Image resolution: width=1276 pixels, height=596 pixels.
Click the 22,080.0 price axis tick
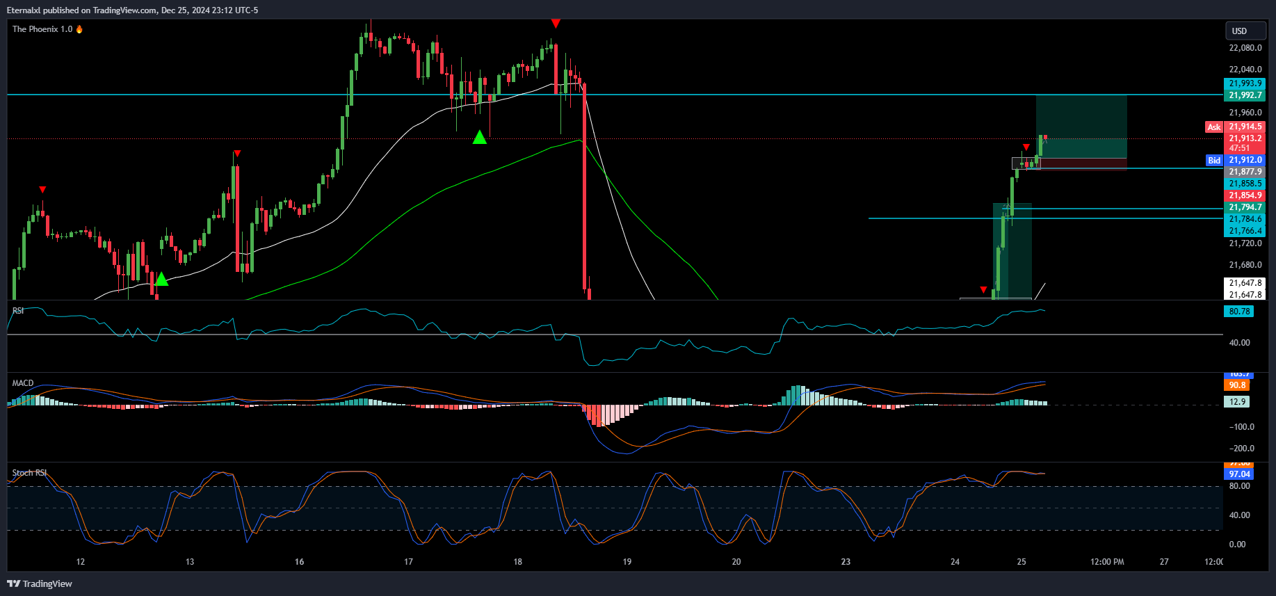pyautogui.click(x=1245, y=48)
